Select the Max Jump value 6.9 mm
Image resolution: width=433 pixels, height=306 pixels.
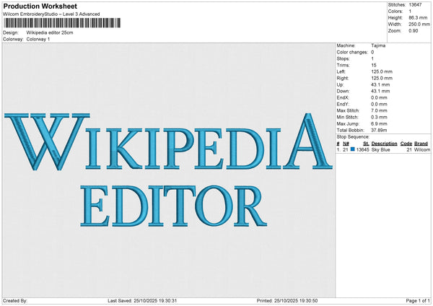(x=379, y=123)
